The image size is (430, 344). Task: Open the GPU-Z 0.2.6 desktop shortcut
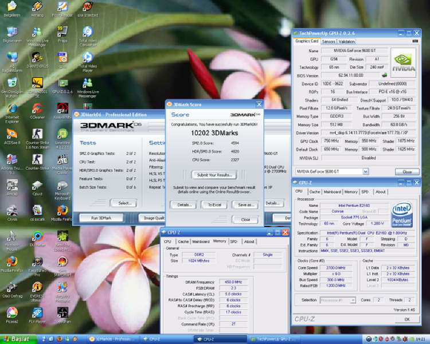pos(62,85)
